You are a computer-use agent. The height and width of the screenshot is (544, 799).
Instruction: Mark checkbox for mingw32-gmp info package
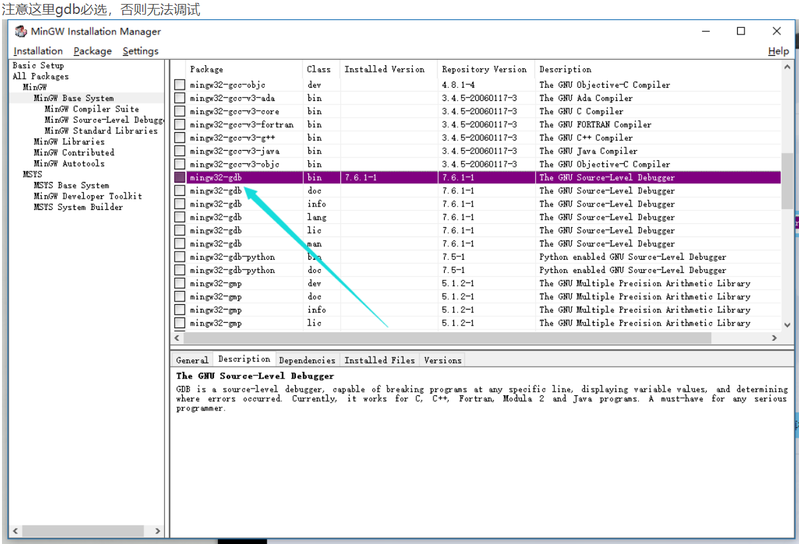pyautogui.click(x=179, y=310)
